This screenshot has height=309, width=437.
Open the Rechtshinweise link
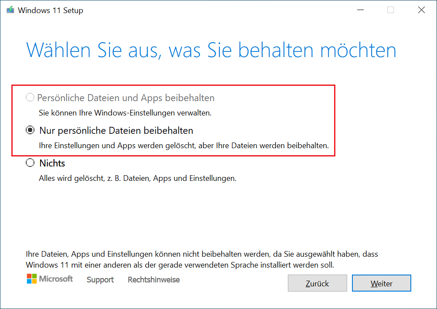(154, 279)
